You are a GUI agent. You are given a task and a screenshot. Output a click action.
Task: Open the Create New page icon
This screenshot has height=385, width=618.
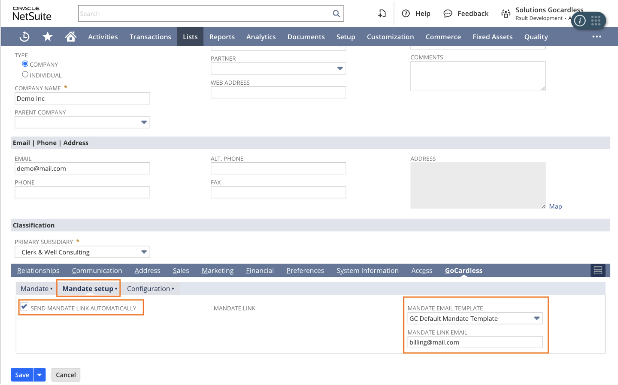tap(382, 14)
